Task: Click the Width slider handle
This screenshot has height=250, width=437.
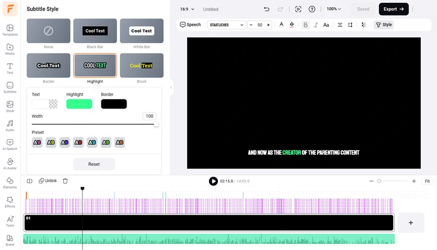Action: pyautogui.click(x=156, y=124)
